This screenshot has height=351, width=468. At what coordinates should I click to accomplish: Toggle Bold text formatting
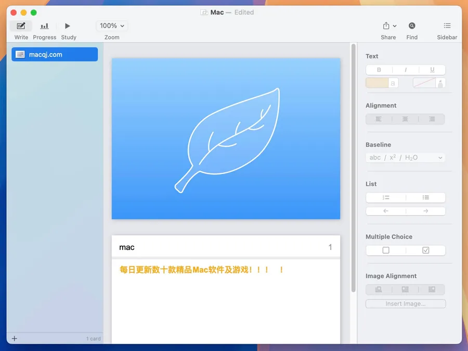[379, 70]
